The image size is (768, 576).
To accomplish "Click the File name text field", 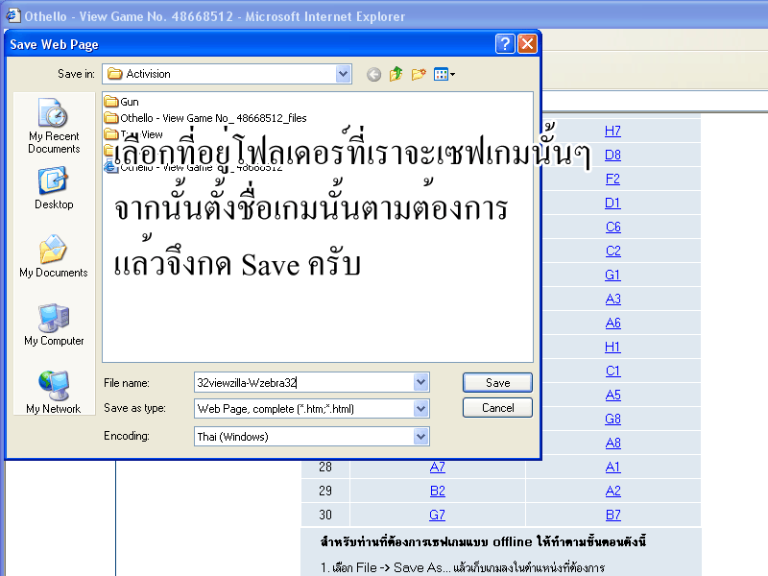I will tap(304, 382).
